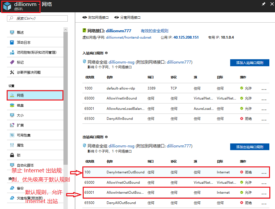Click info icon next to 入站端口规则

click(106, 53)
